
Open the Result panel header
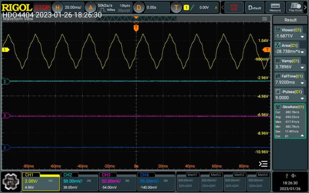click(290, 20)
